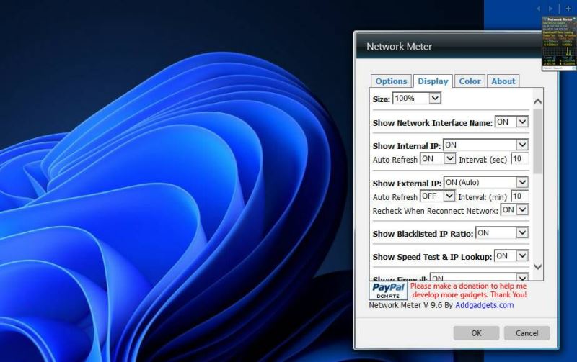The image size is (577, 362).
Task: Open the Size percentage dropdown
Action: pos(417,98)
